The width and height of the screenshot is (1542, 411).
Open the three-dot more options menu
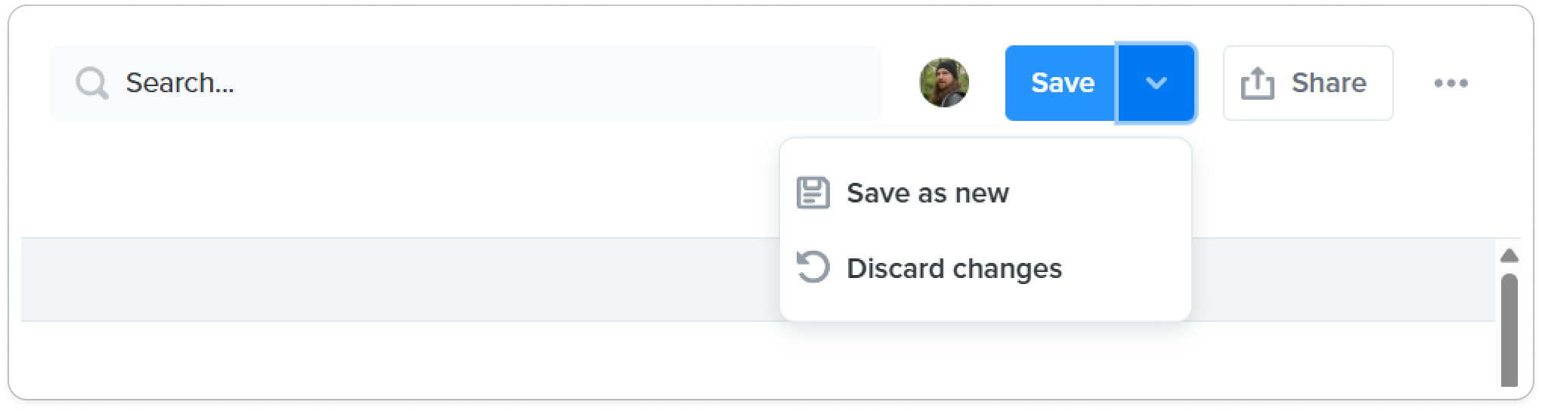1451,83
